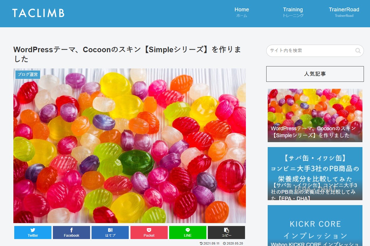Save the article to Pocket
The width and height of the screenshot is (370, 246).
click(149, 232)
